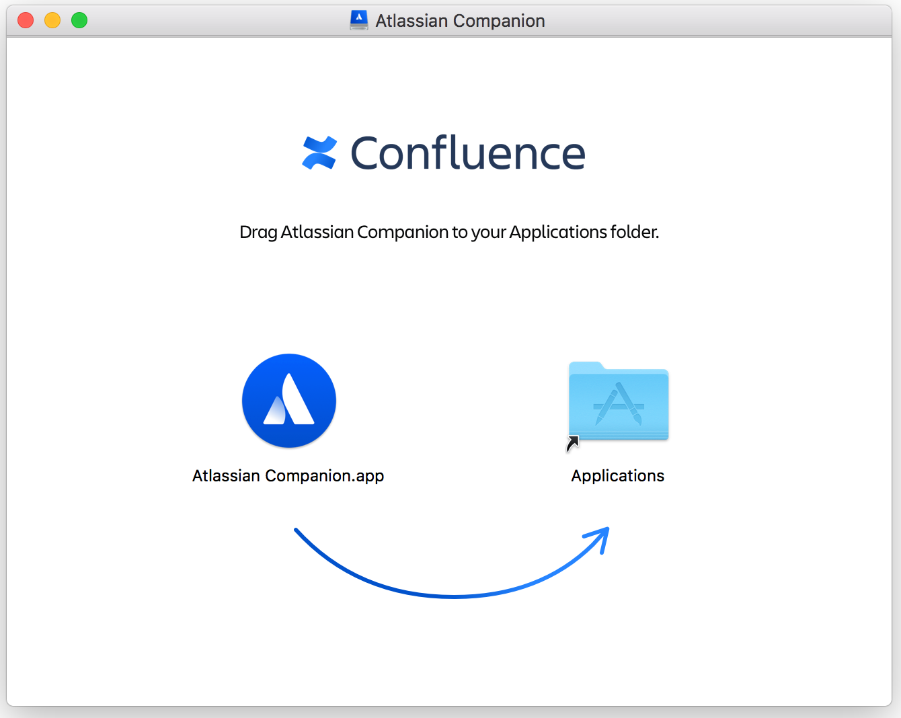Minimize the window with the yellow button
The height and width of the screenshot is (718, 901).
tap(52, 20)
